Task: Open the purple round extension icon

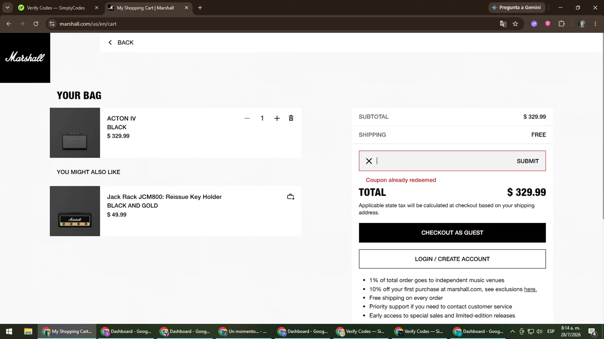Action: (534, 24)
